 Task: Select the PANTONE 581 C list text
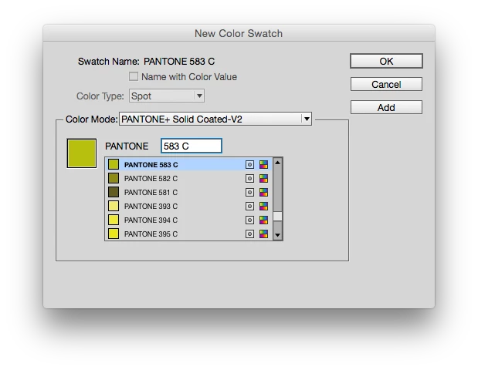click(151, 192)
